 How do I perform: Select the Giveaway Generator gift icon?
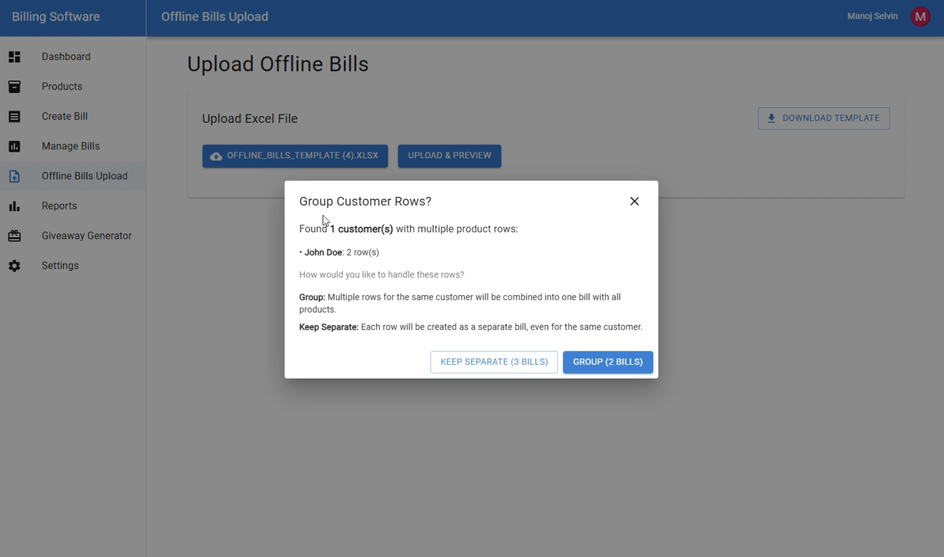click(x=14, y=236)
